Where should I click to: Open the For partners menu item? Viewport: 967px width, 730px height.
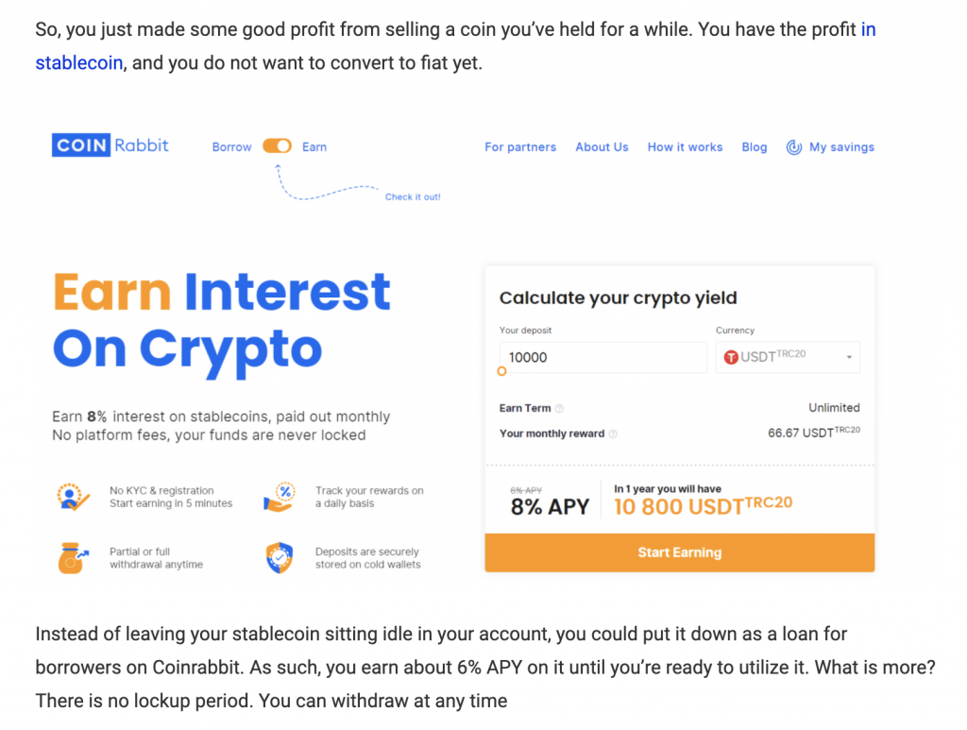(x=520, y=147)
